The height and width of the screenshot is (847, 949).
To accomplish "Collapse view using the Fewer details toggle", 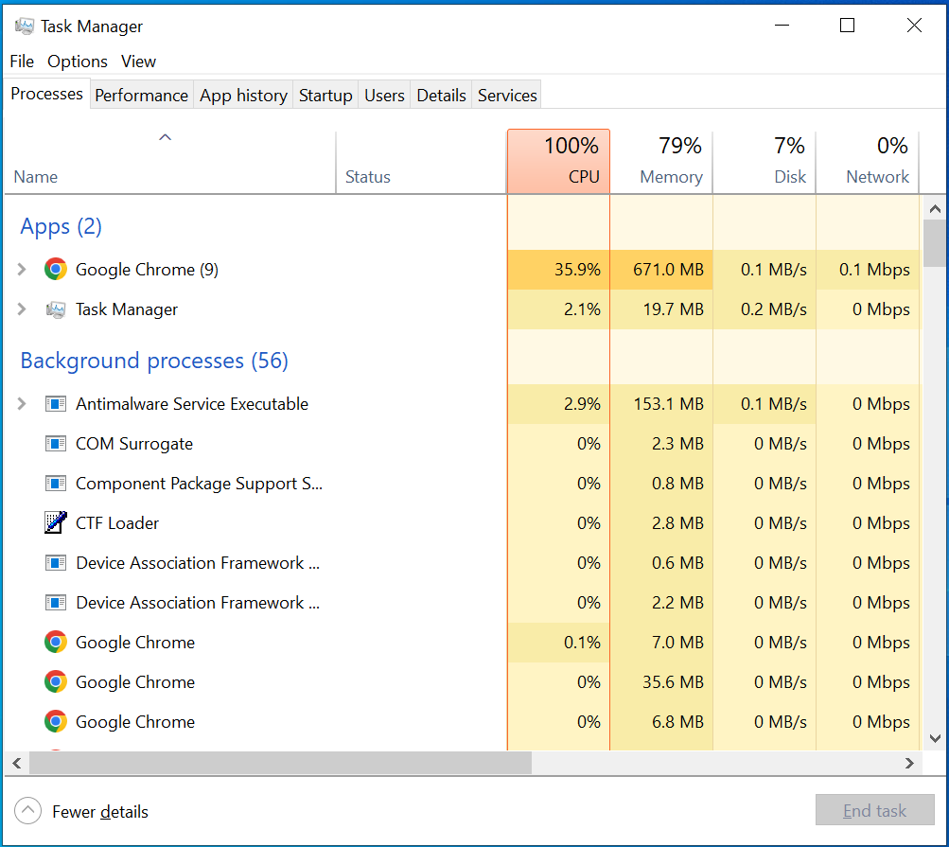I will [28, 811].
